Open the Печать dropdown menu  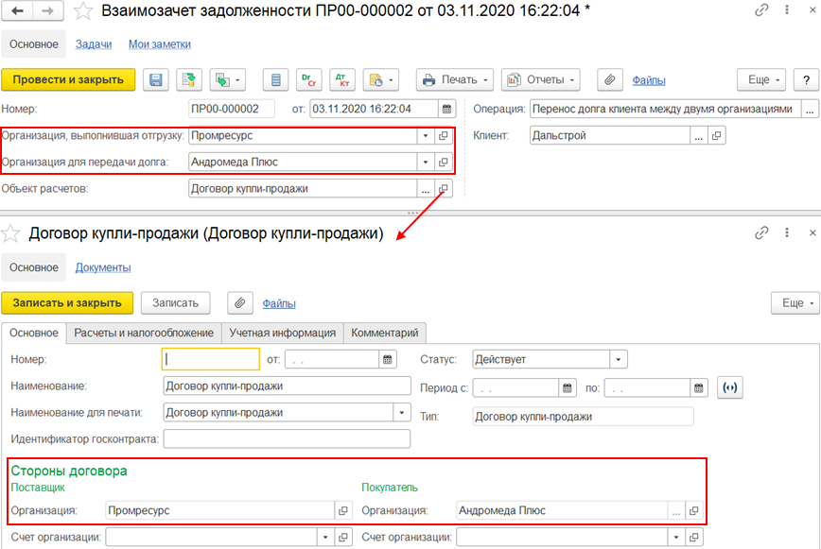454,80
